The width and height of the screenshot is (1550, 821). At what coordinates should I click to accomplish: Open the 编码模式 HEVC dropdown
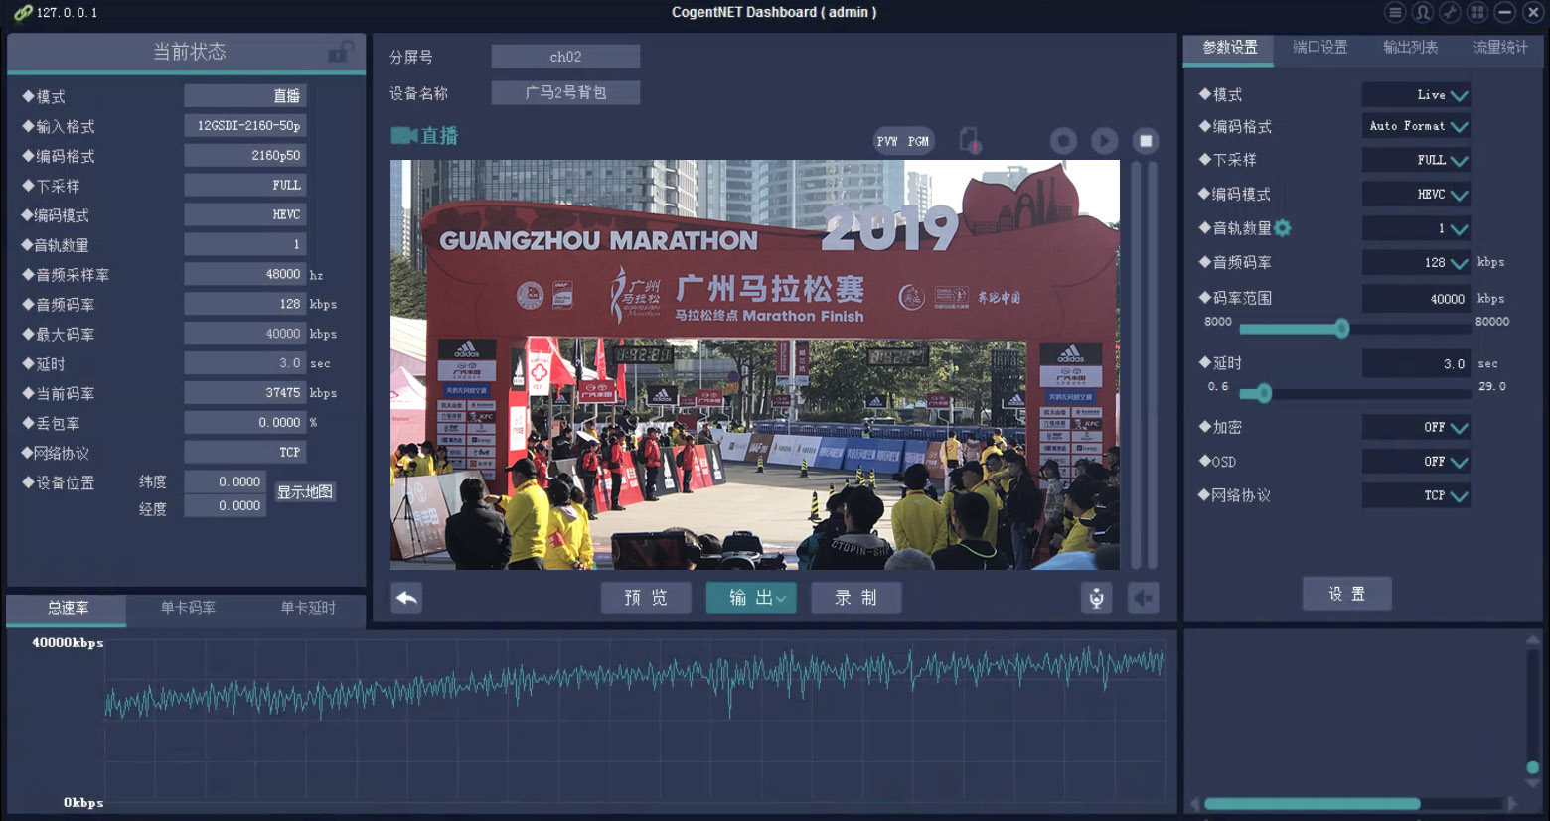(x=1416, y=195)
